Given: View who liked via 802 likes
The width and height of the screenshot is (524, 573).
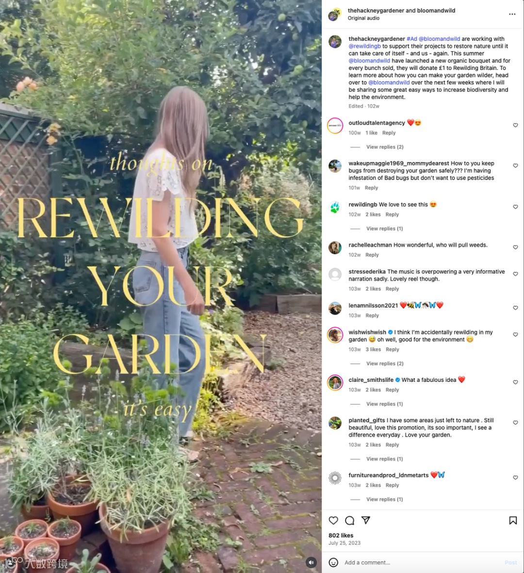Looking at the screenshot, I should pyautogui.click(x=341, y=535).
